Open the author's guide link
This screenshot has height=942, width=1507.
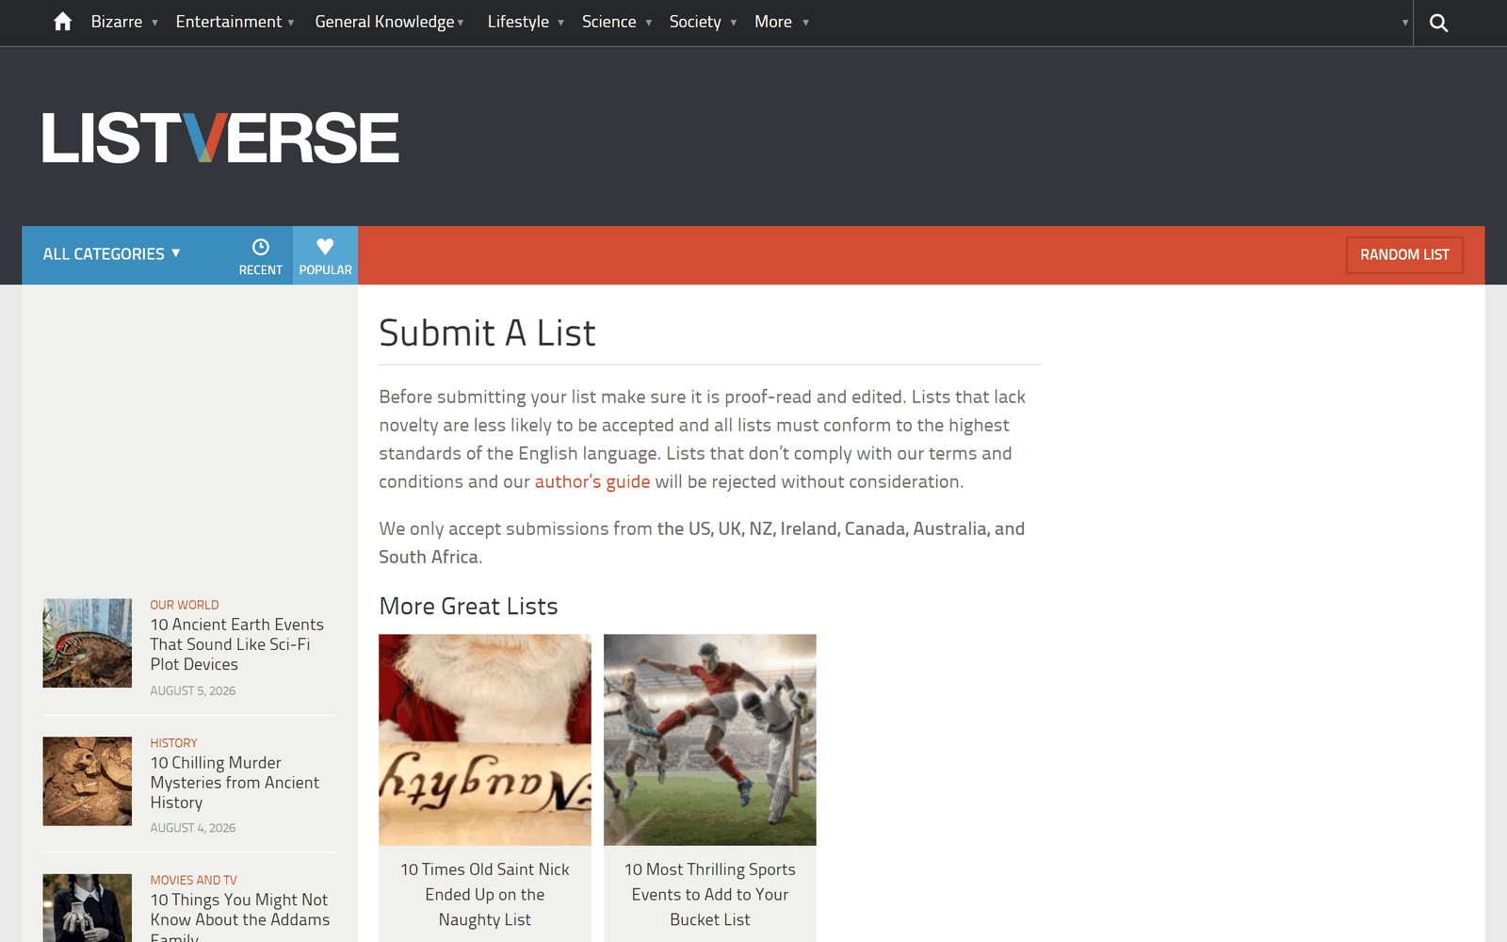pyautogui.click(x=592, y=481)
